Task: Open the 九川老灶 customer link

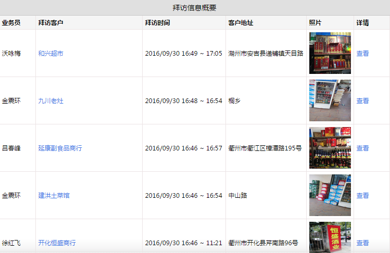Action: pyautogui.click(x=51, y=101)
